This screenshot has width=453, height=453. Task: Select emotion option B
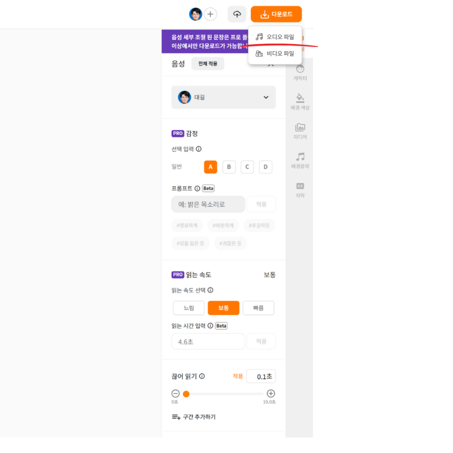229,167
